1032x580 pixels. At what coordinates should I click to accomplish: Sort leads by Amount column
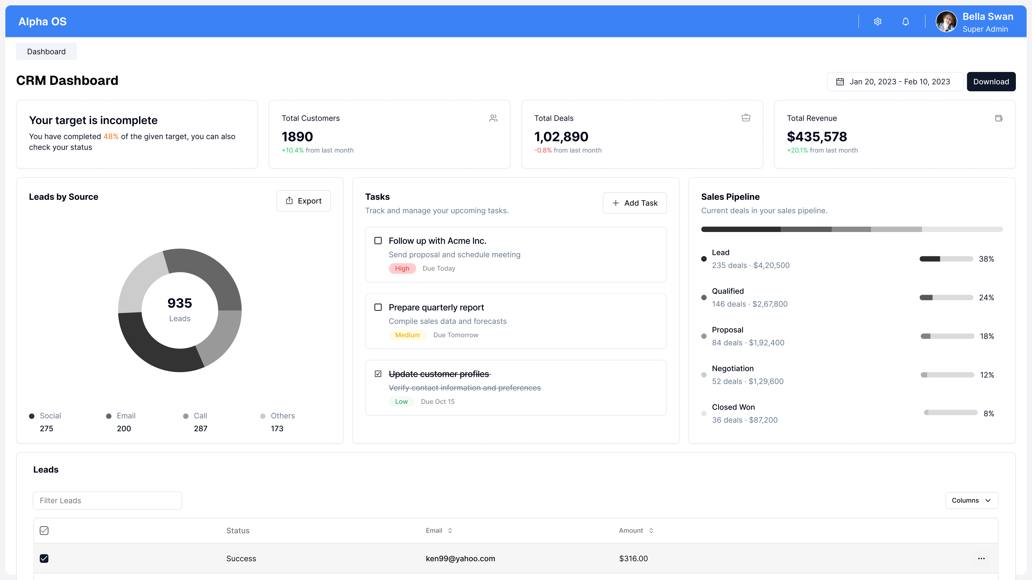636,530
